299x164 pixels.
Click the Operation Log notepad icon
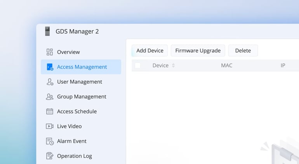pyautogui.click(x=50, y=156)
